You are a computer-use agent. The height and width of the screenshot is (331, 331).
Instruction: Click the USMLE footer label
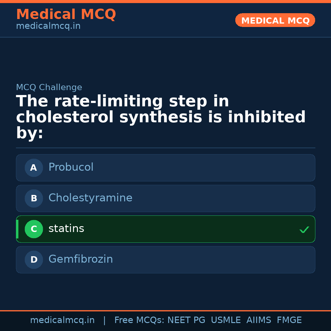(226, 320)
